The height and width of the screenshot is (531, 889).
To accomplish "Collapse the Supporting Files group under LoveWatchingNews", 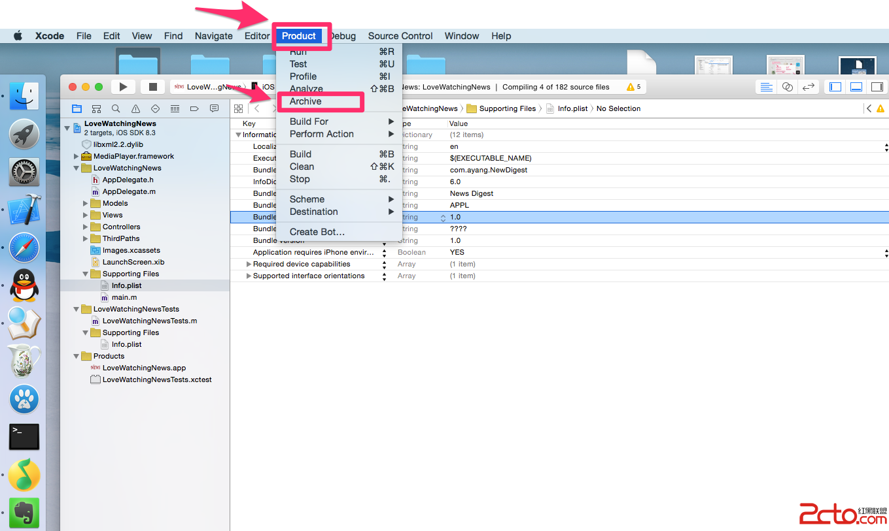I will 86,274.
